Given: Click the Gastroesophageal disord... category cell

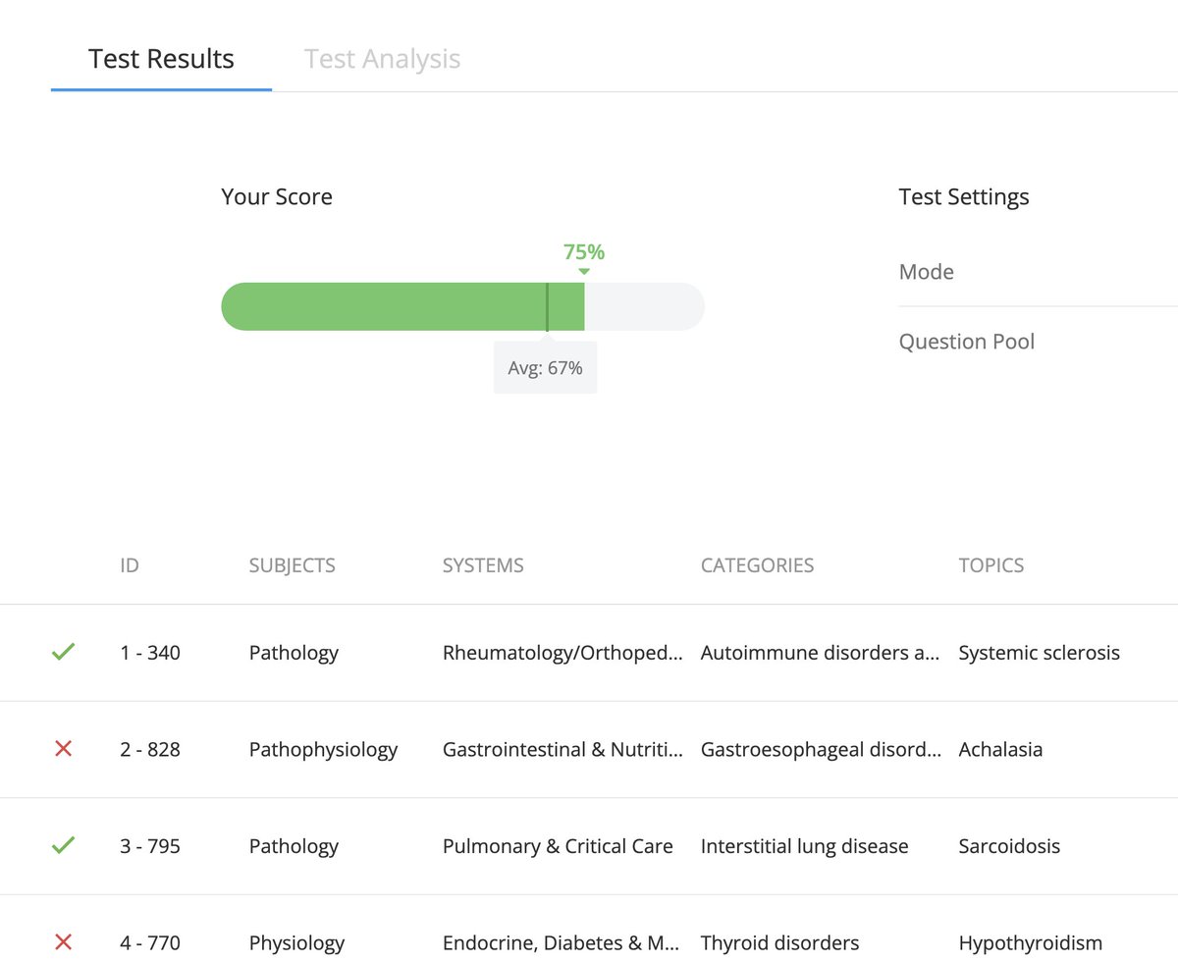Looking at the screenshot, I should click(821, 750).
